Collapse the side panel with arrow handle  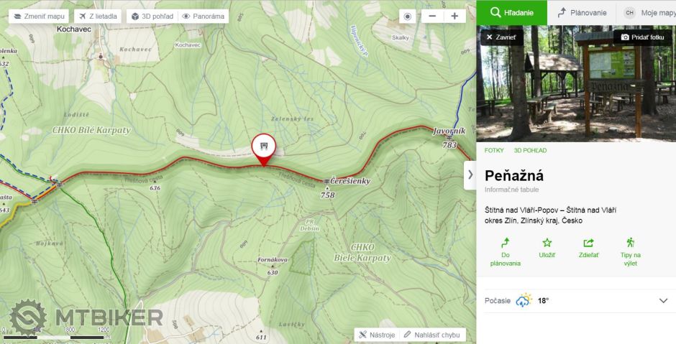pos(470,175)
